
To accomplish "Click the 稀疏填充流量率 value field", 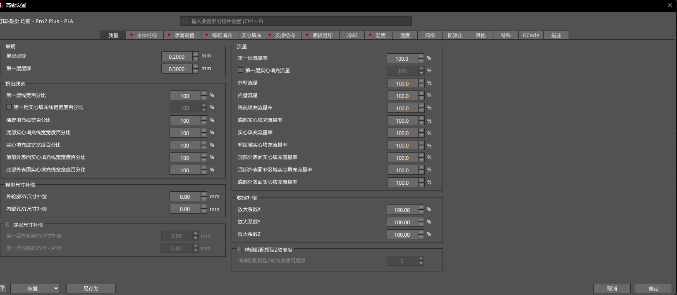I will click(x=402, y=108).
